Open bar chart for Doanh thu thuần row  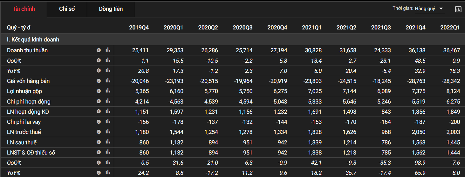coord(108,50)
